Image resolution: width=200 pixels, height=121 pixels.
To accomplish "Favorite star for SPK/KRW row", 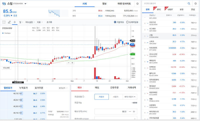I will pos(145,42).
